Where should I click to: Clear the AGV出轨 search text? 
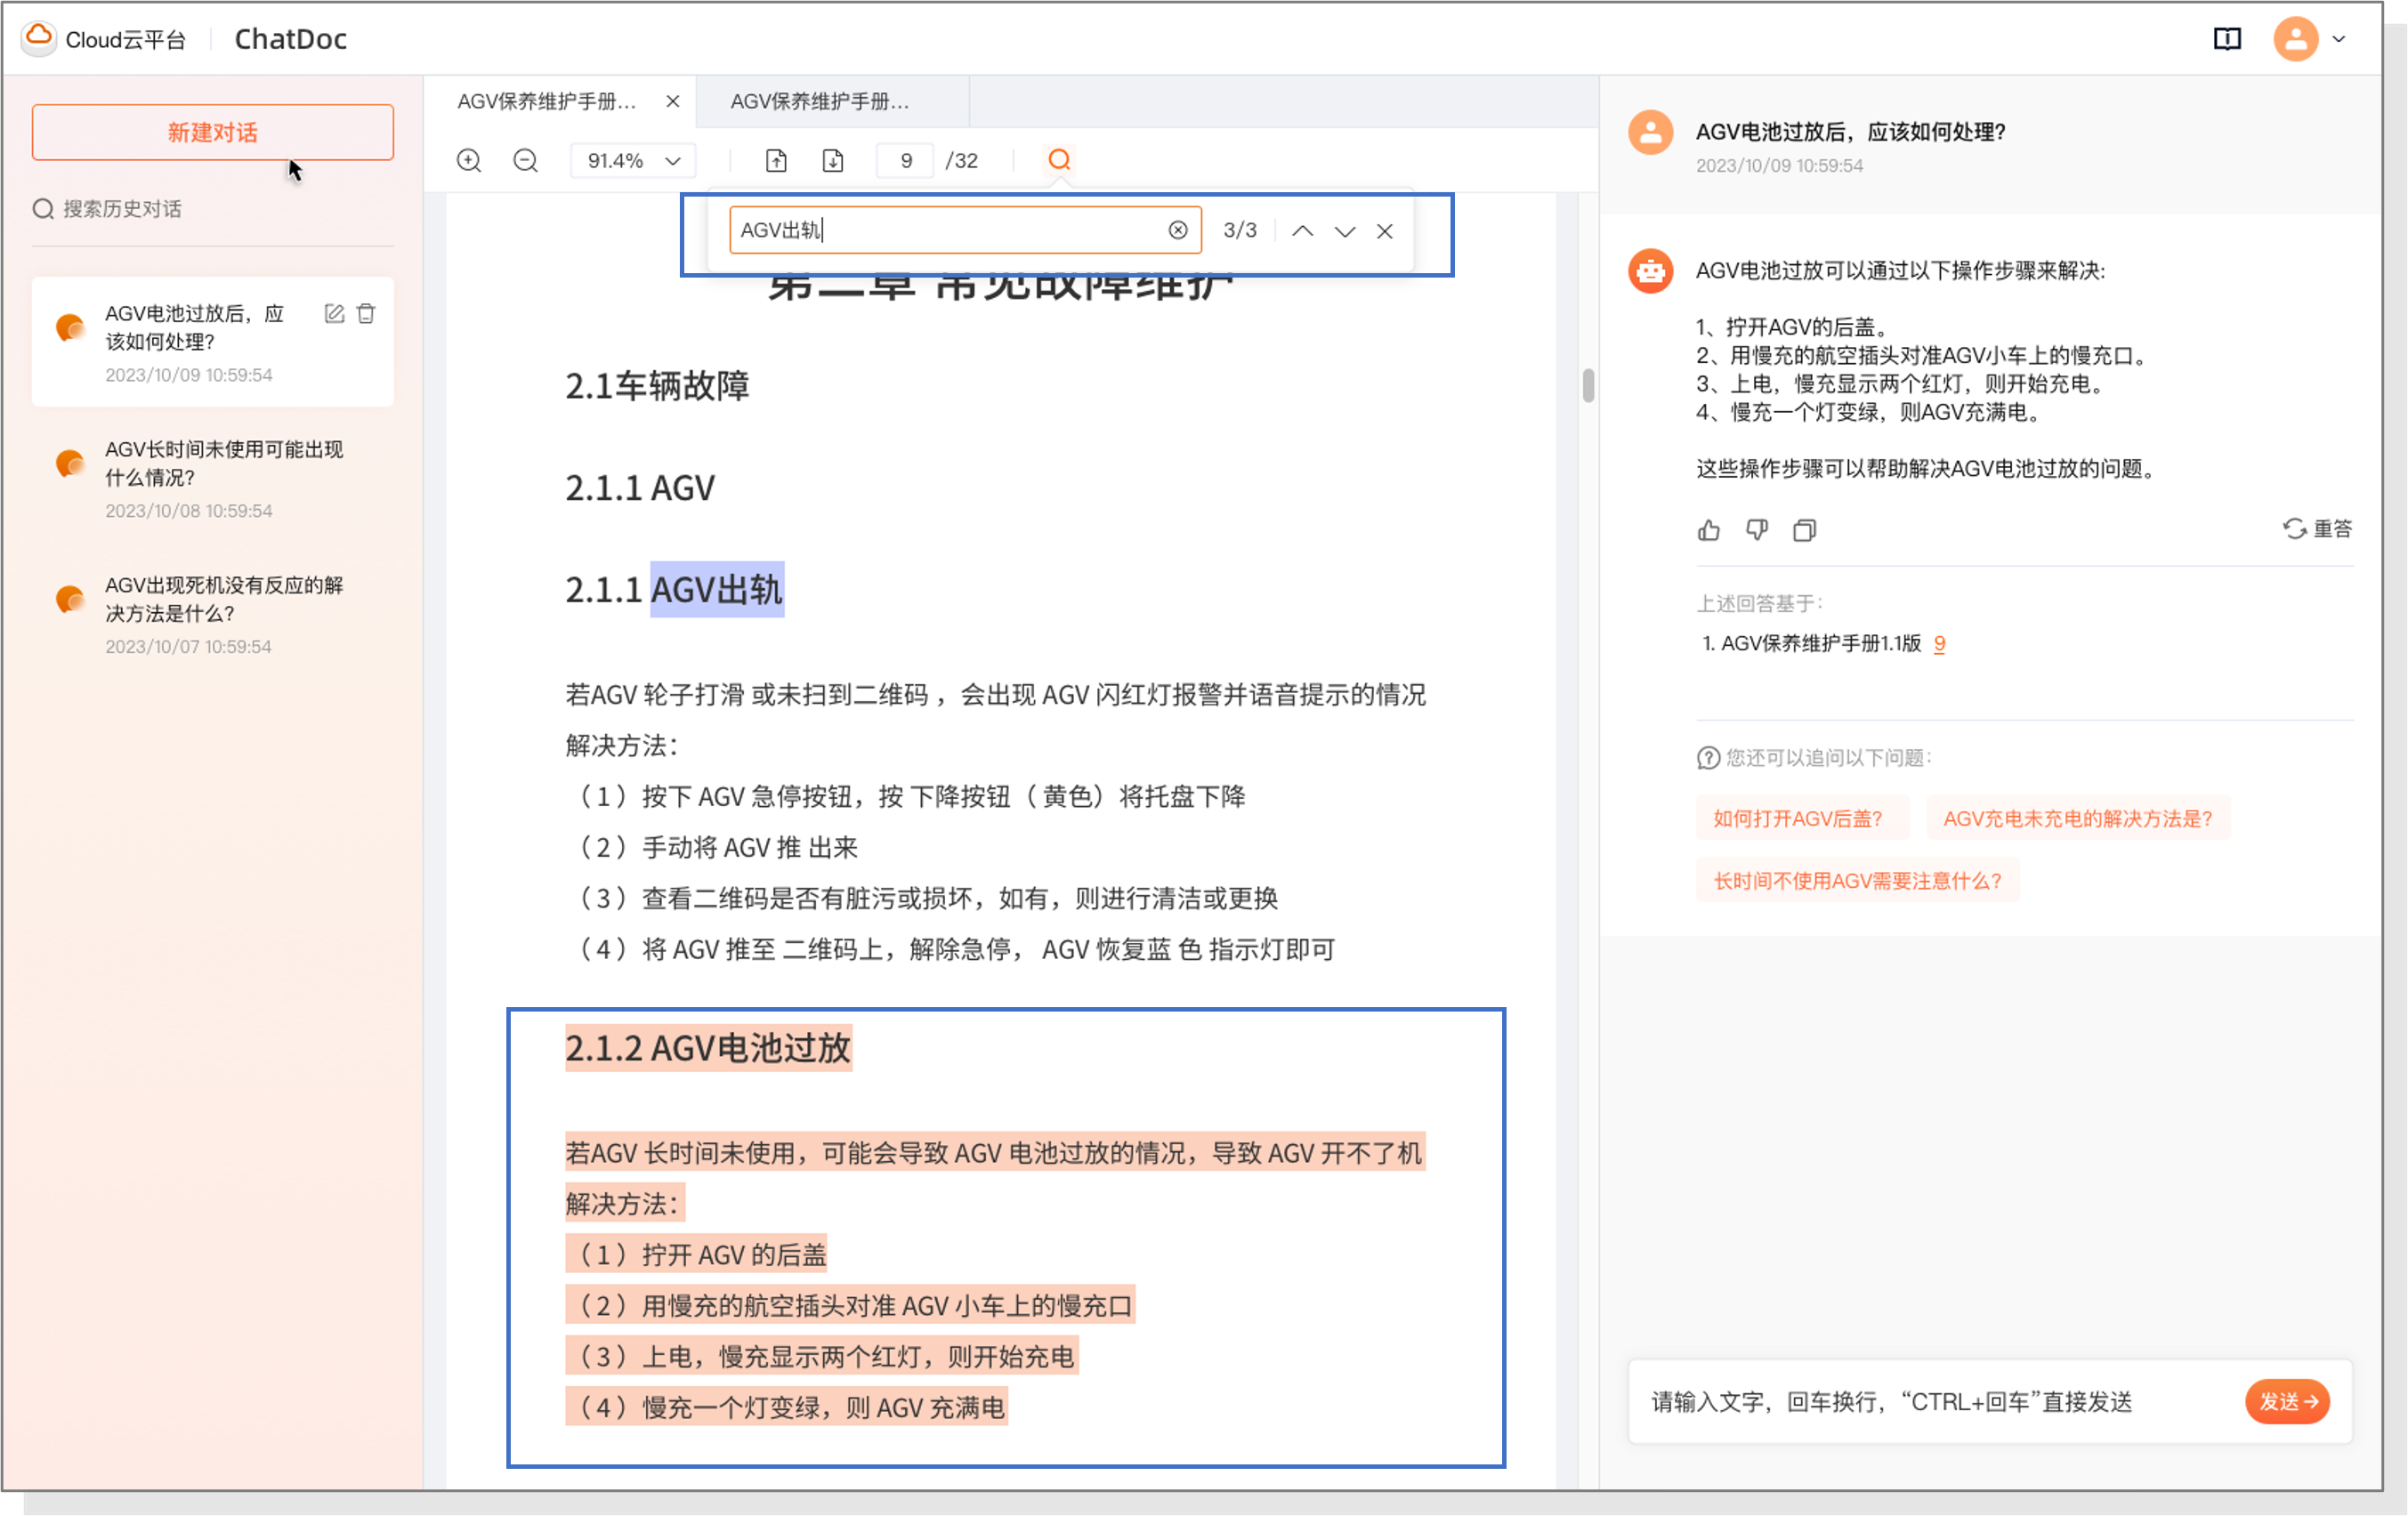point(1178,230)
